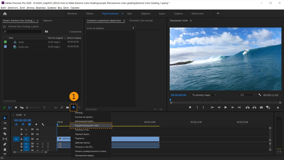Select the Hand tool in the tools panel
This screenshot has height=160, width=284.
tap(5, 150)
